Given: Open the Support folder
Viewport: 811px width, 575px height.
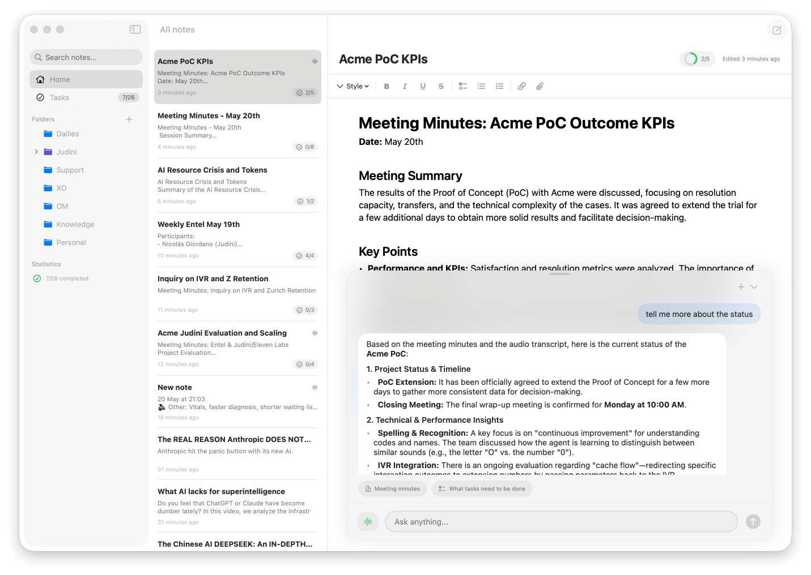Looking at the screenshot, I should [70, 170].
